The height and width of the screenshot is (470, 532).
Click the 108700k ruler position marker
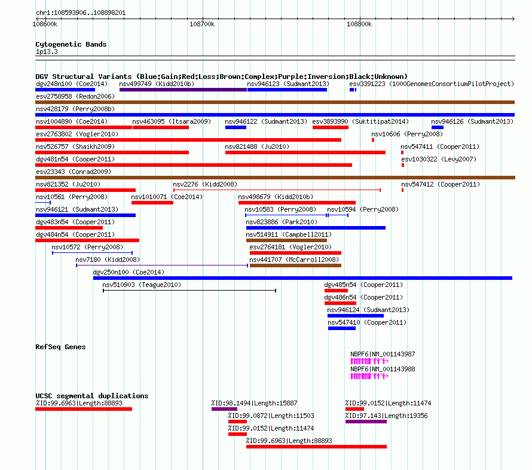click(202, 24)
